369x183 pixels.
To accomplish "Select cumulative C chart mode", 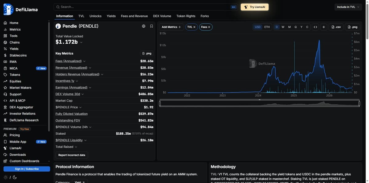I will (307, 27).
